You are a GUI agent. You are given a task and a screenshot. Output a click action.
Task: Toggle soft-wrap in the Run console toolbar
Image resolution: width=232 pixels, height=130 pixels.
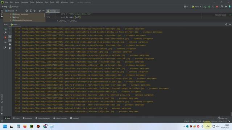tap(10, 36)
